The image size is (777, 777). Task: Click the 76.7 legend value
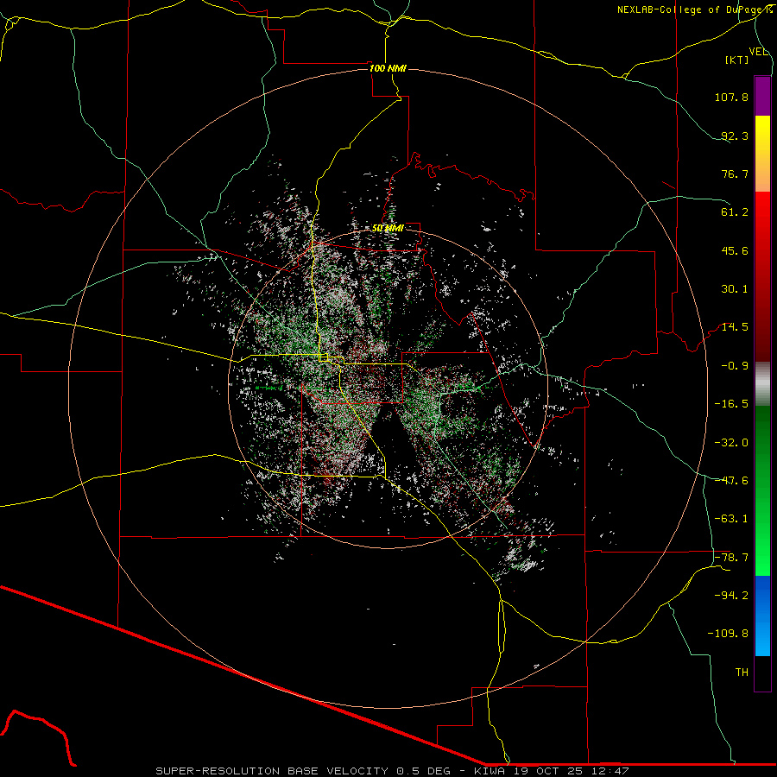(x=735, y=174)
